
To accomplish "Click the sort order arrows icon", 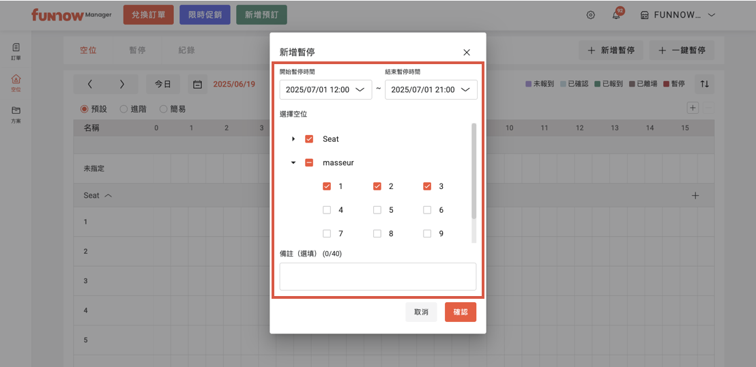I will pyautogui.click(x=705, y=84).
